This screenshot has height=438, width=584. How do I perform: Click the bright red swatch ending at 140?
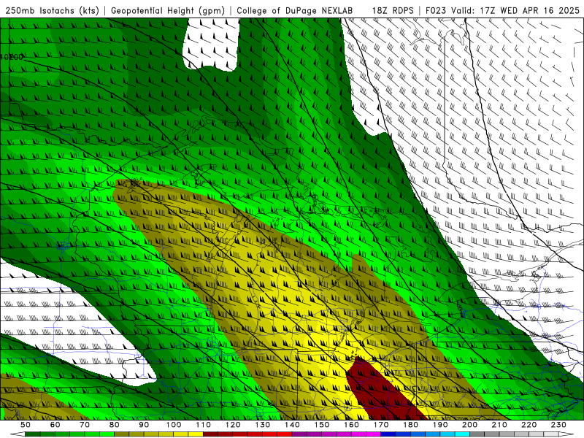pyautogui.click(x=285, y=434)
